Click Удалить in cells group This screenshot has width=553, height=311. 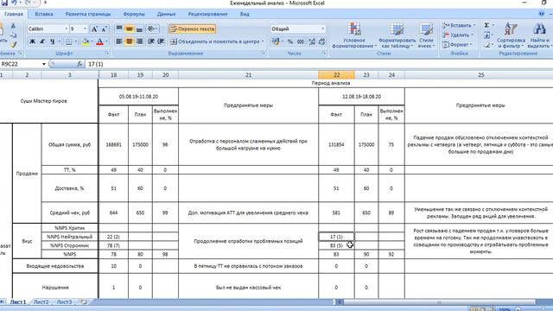[x=458, y=35]
